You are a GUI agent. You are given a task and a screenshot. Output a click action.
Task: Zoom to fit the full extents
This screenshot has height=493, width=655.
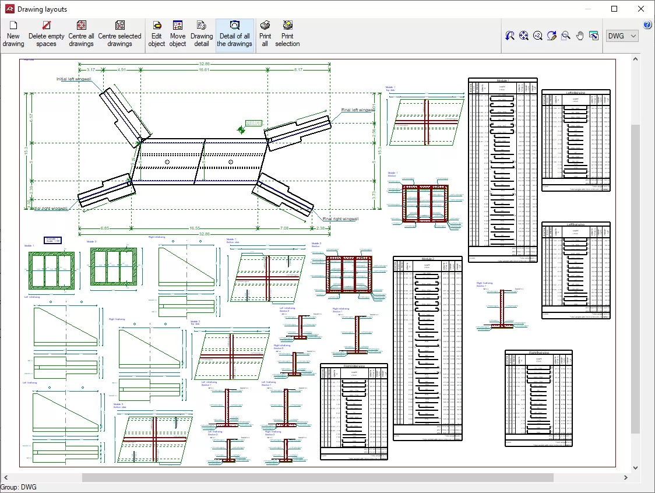[524, 36]
